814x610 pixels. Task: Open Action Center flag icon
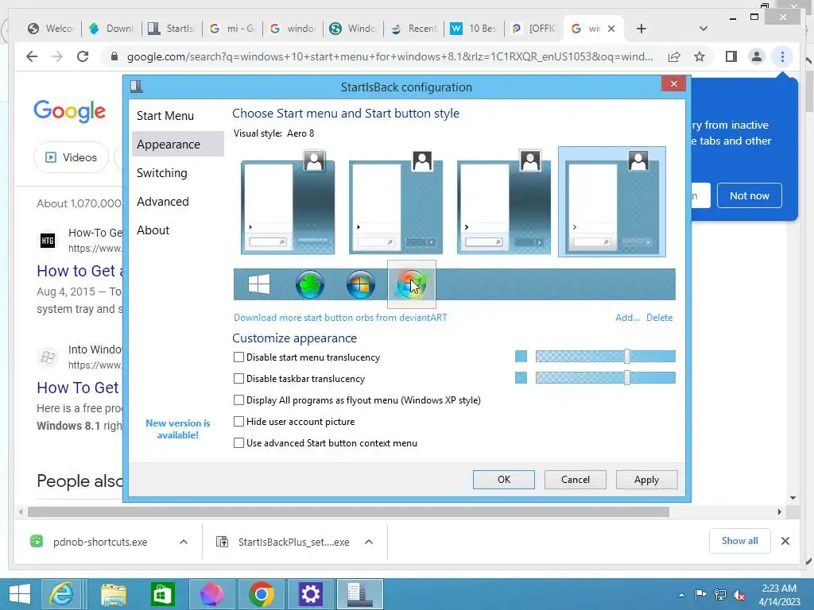(700, 595)
